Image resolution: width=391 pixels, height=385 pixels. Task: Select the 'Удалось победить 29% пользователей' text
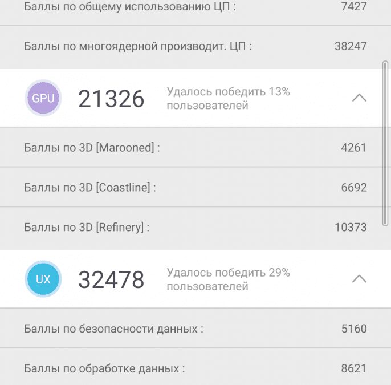pyautogui.click(x=228, y=279)
